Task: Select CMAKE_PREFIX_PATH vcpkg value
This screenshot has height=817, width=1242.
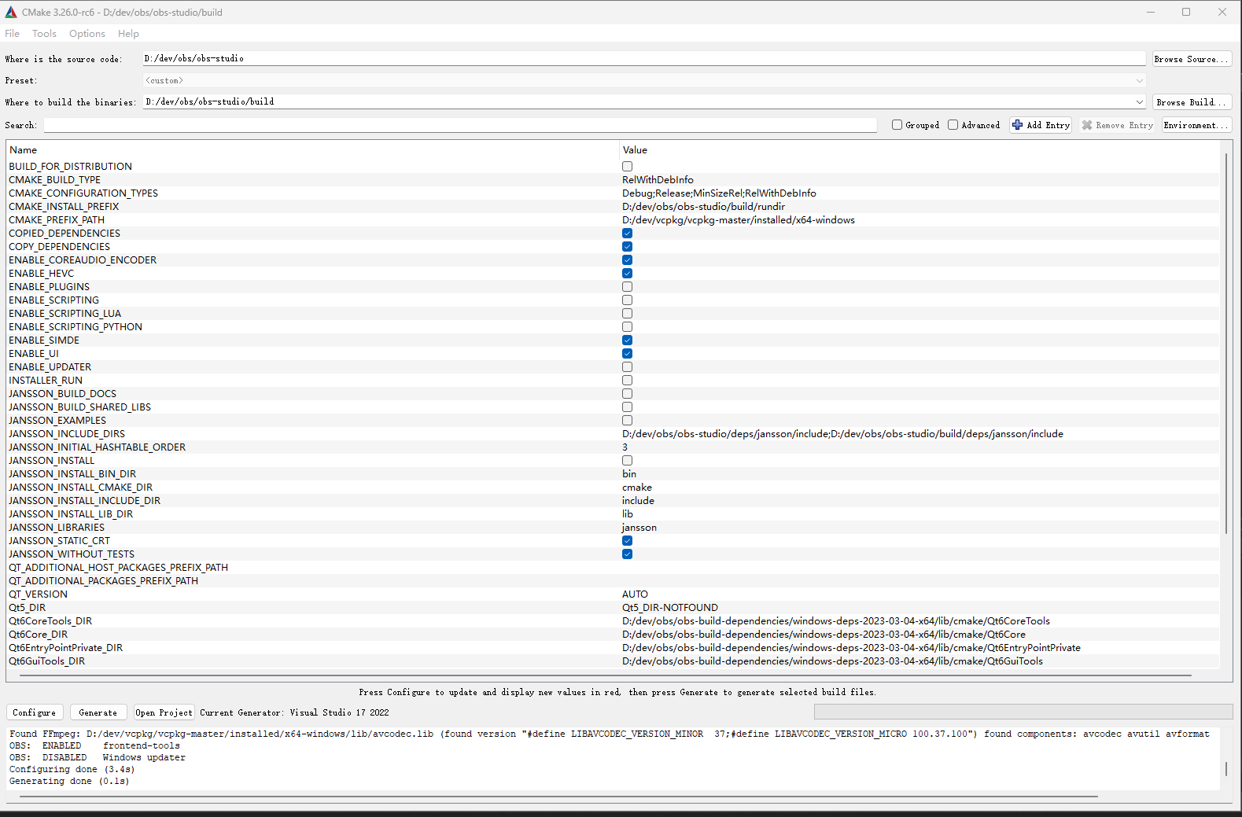Action: coord(738,220)
